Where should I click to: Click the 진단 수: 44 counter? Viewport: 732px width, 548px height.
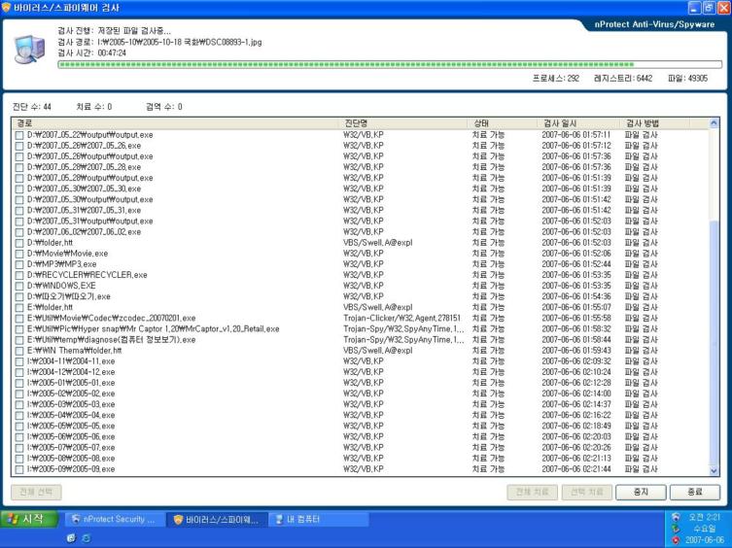(x=32, y=107)
